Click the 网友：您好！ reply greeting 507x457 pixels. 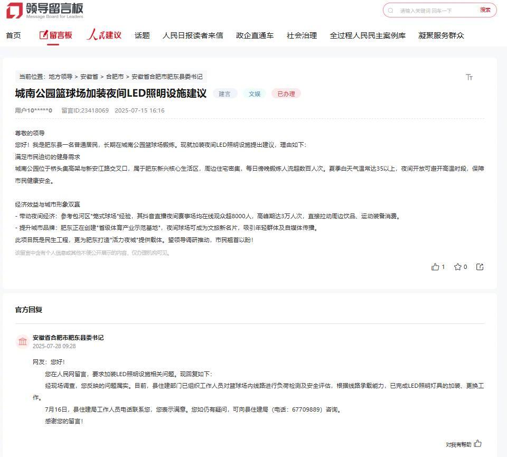point(49,362)
